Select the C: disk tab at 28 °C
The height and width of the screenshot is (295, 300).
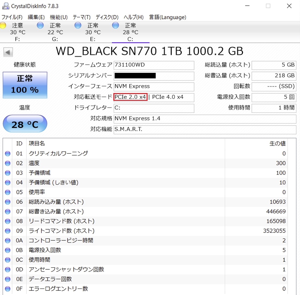click(x=131, y=32)
